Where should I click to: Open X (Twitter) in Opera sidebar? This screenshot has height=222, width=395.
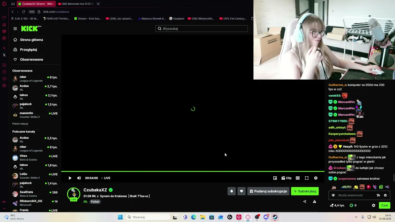[x=4, y=55]
